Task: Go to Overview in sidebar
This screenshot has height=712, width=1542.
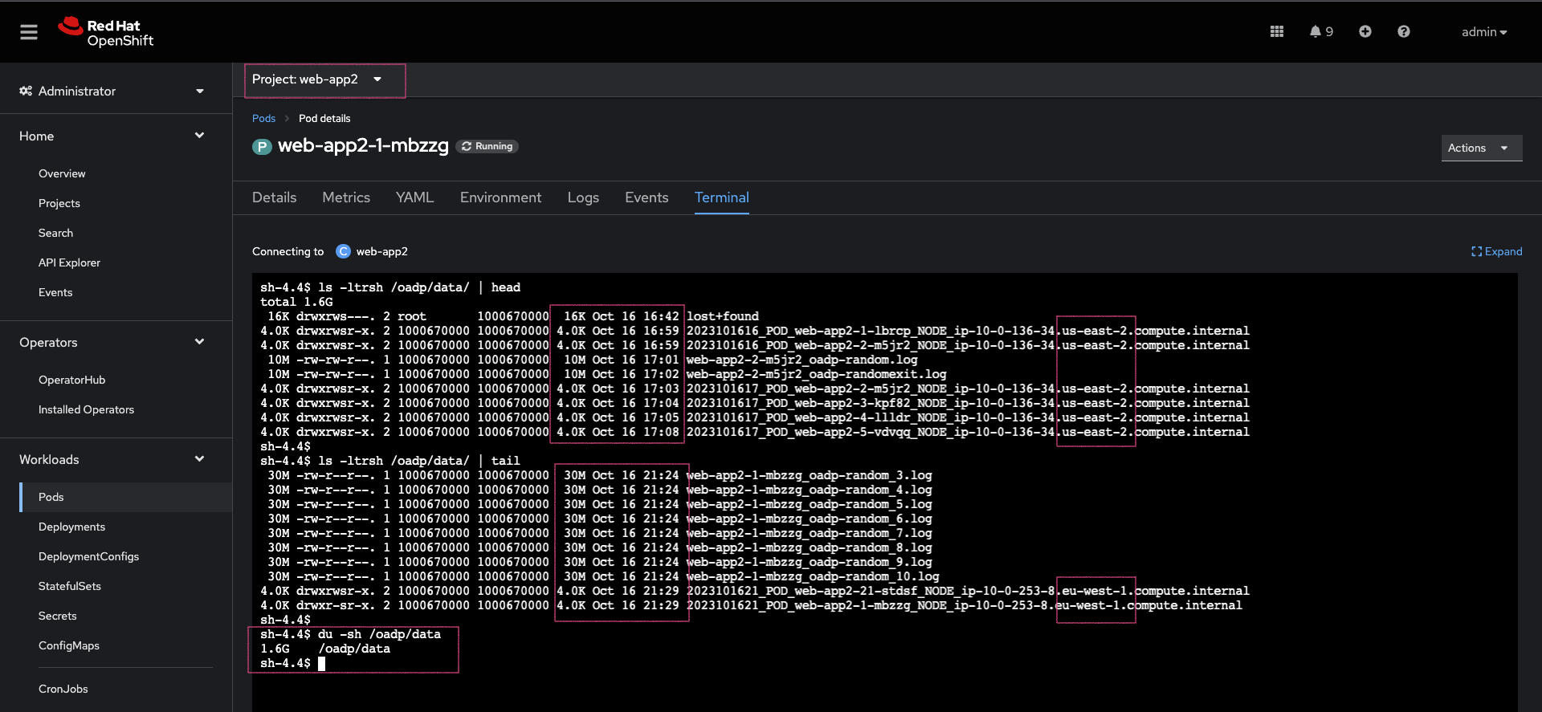Action: pos(62,174)
